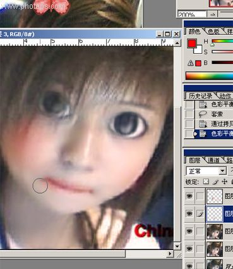The image size is (233, 269).
Task: Toggle visibility of the selected layer
Action: tap(189, 213)
